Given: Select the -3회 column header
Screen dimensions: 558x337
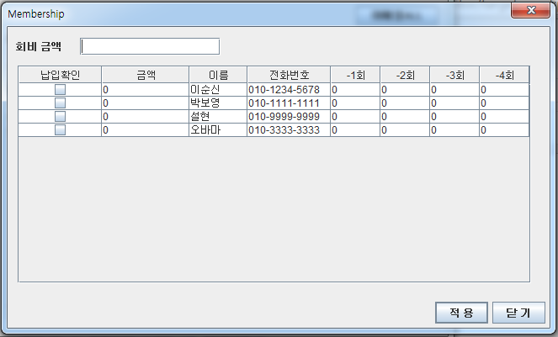Looking at the screenshot, I should click(x=454, y=75).
